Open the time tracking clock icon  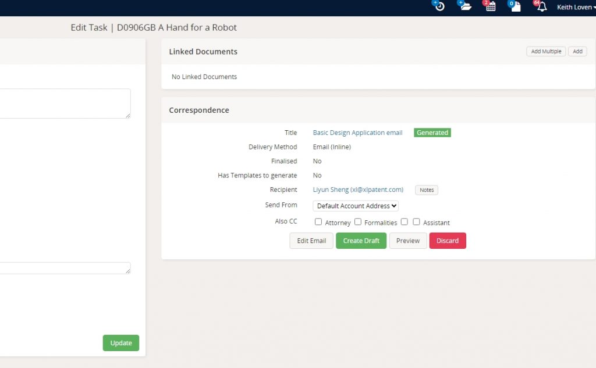coord(440,6)
